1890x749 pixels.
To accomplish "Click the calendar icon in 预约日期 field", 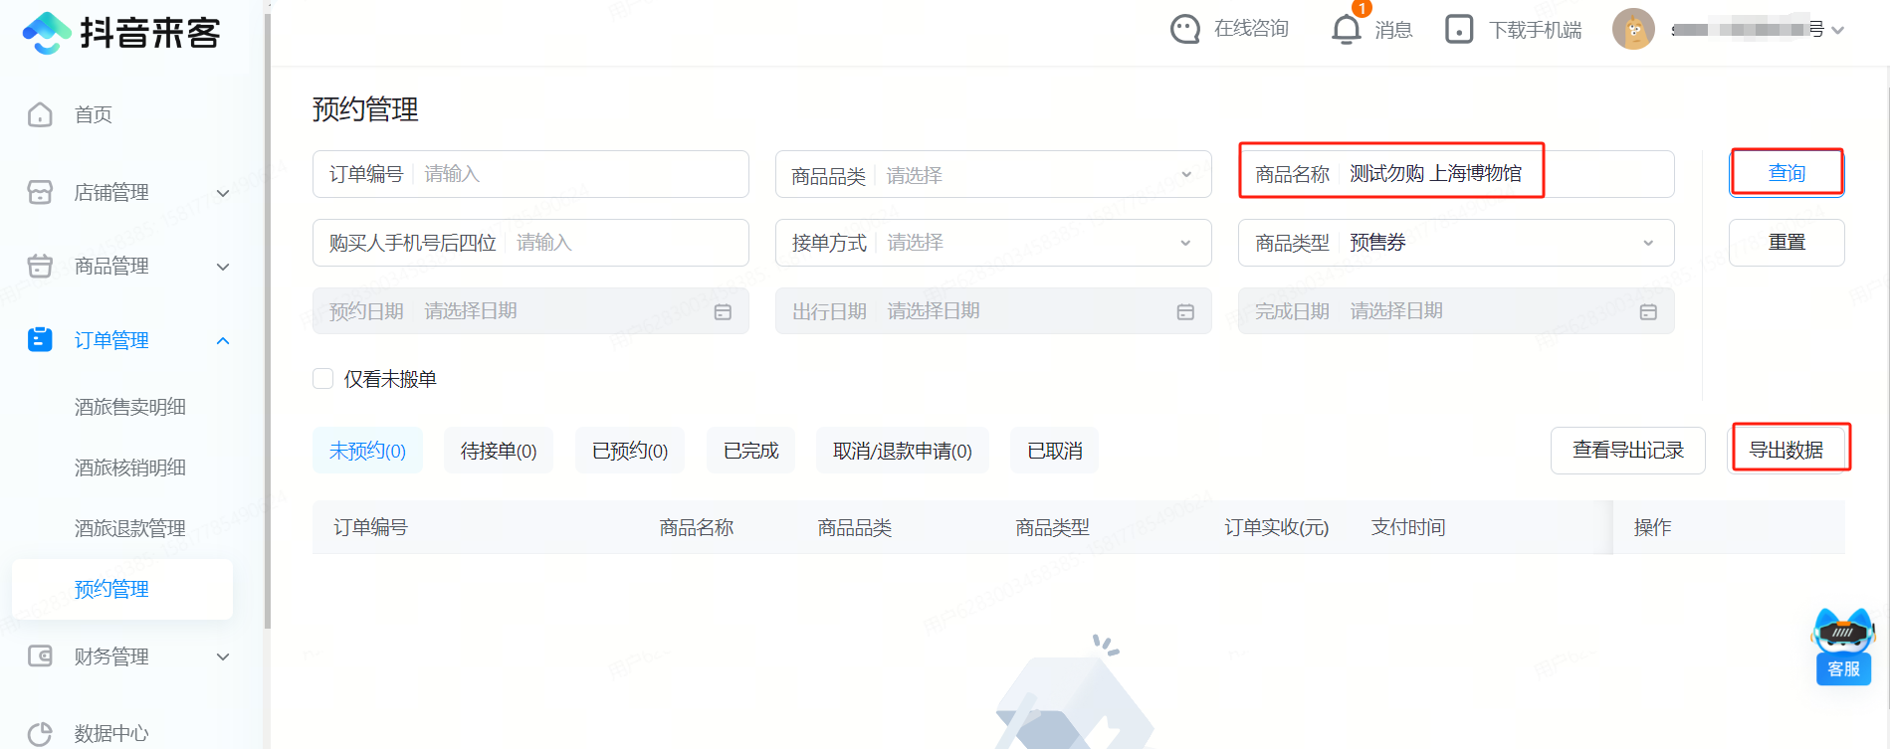I will point(723,312).
